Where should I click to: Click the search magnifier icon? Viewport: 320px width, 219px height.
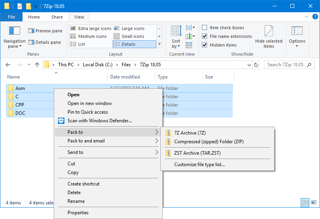tap(309, 65)
